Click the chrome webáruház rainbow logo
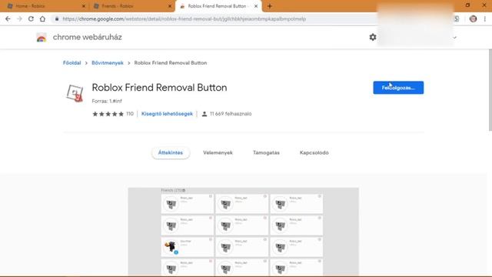492x277 pixels. click(x=42, y=38)
